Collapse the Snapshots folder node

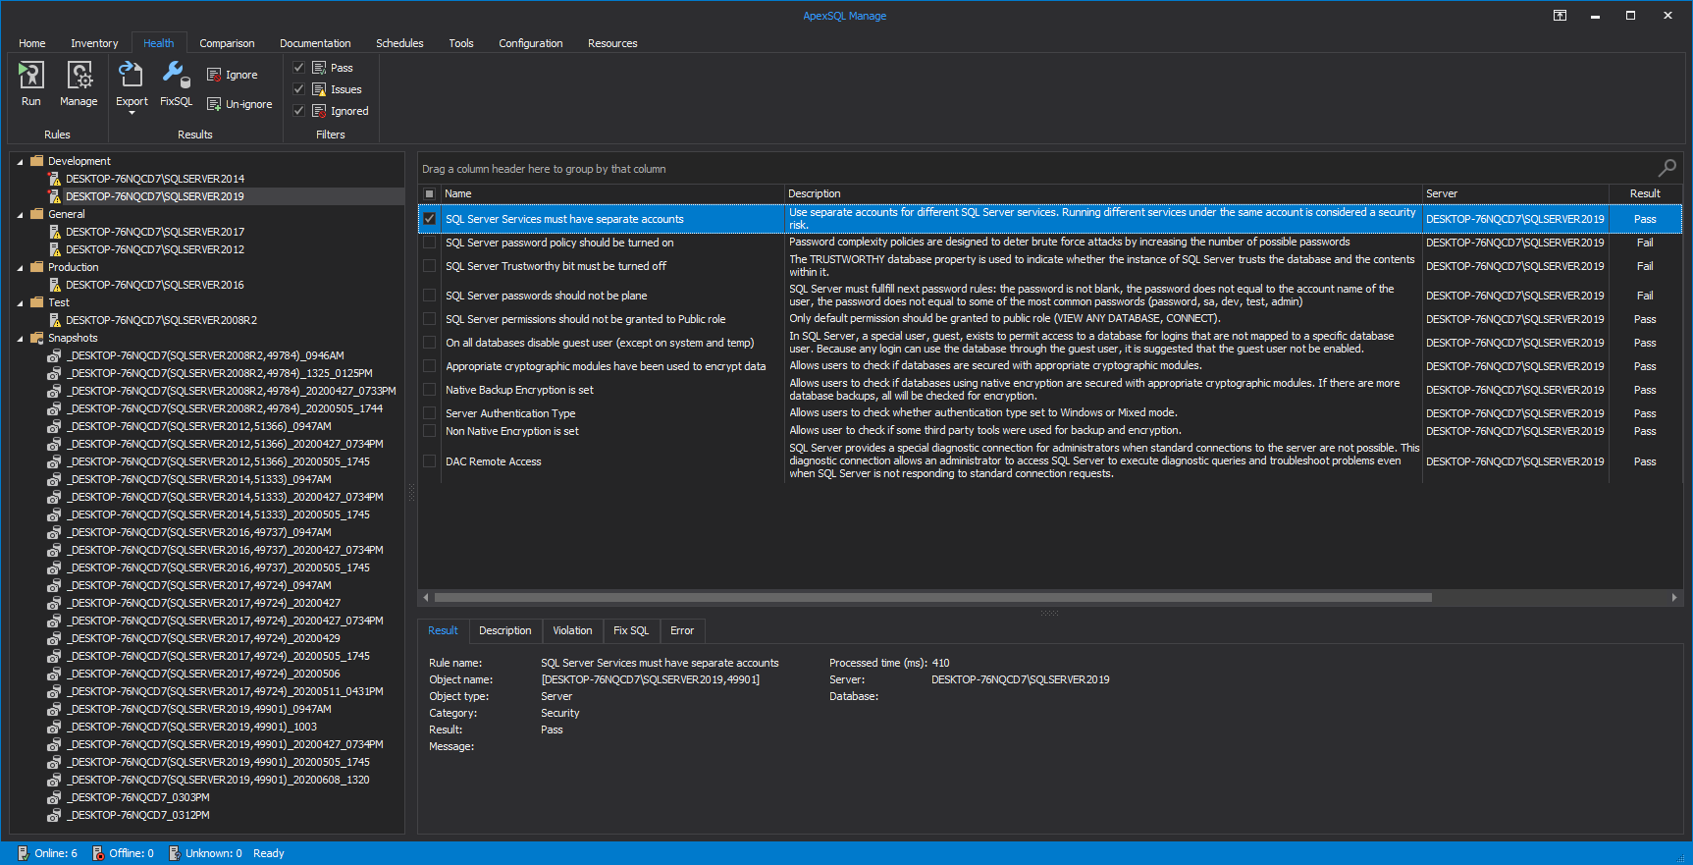(x=21, y=339)
